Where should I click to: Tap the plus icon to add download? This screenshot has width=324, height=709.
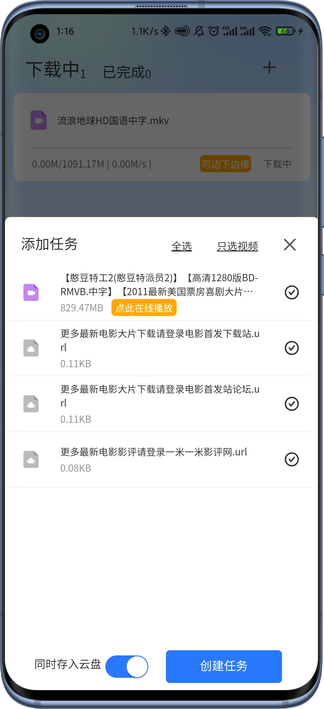pos(269,67)
